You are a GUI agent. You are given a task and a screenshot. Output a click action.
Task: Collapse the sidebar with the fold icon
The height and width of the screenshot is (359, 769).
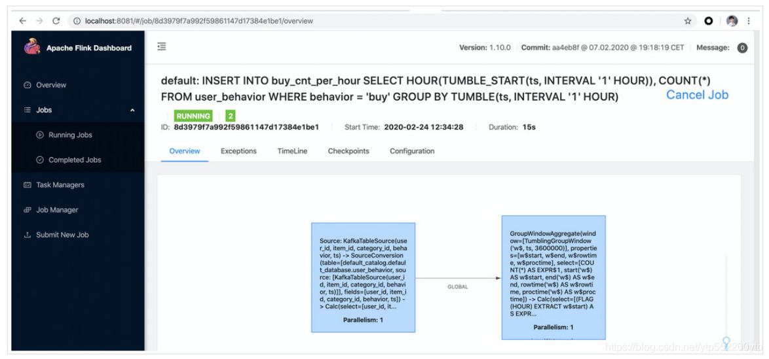pyautogui.click(x=161, y=46)
